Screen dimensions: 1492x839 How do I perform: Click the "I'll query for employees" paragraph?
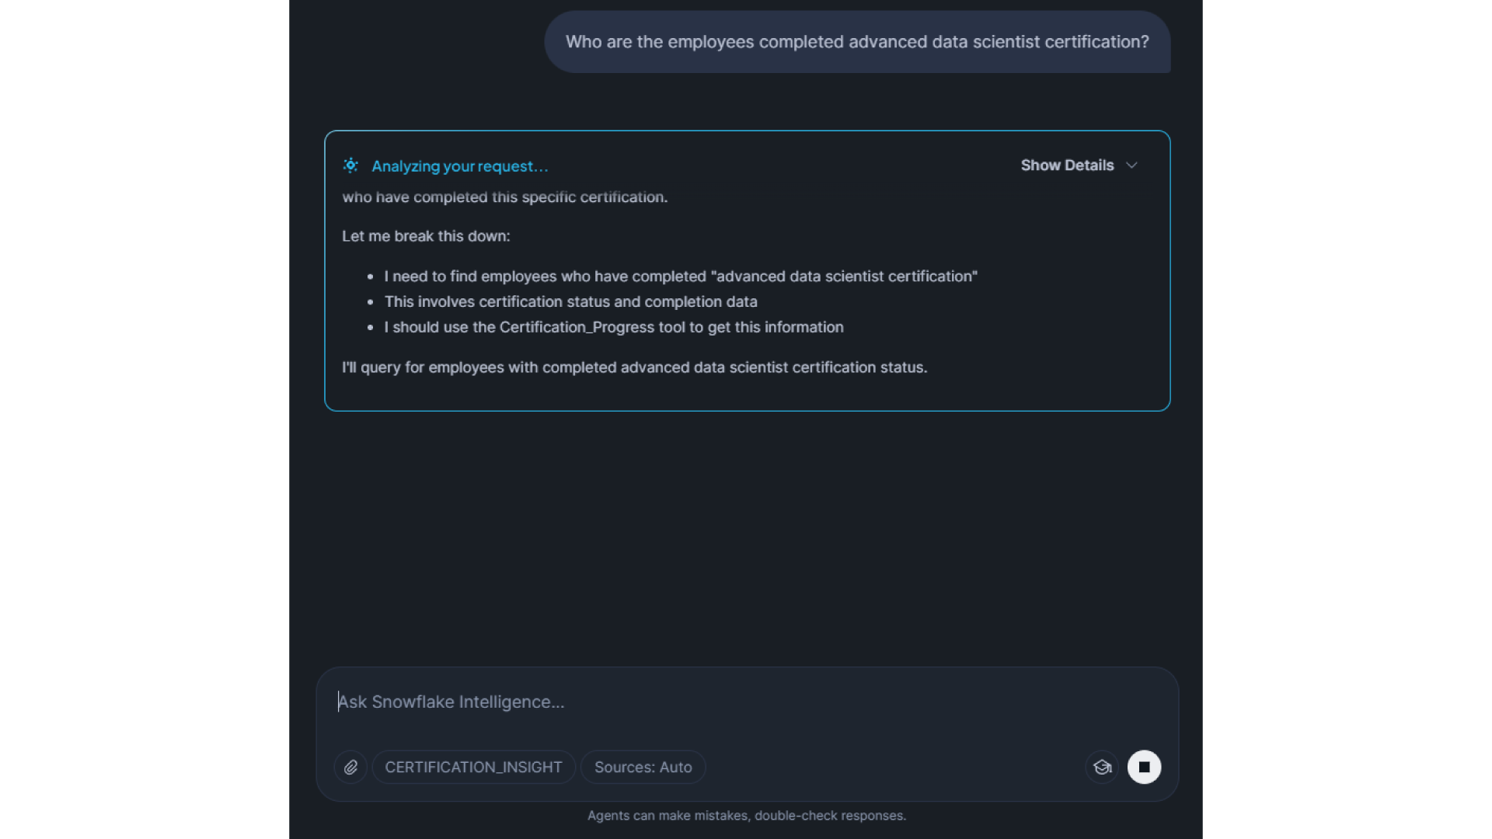pyautogui.click(x=634, y=367)
